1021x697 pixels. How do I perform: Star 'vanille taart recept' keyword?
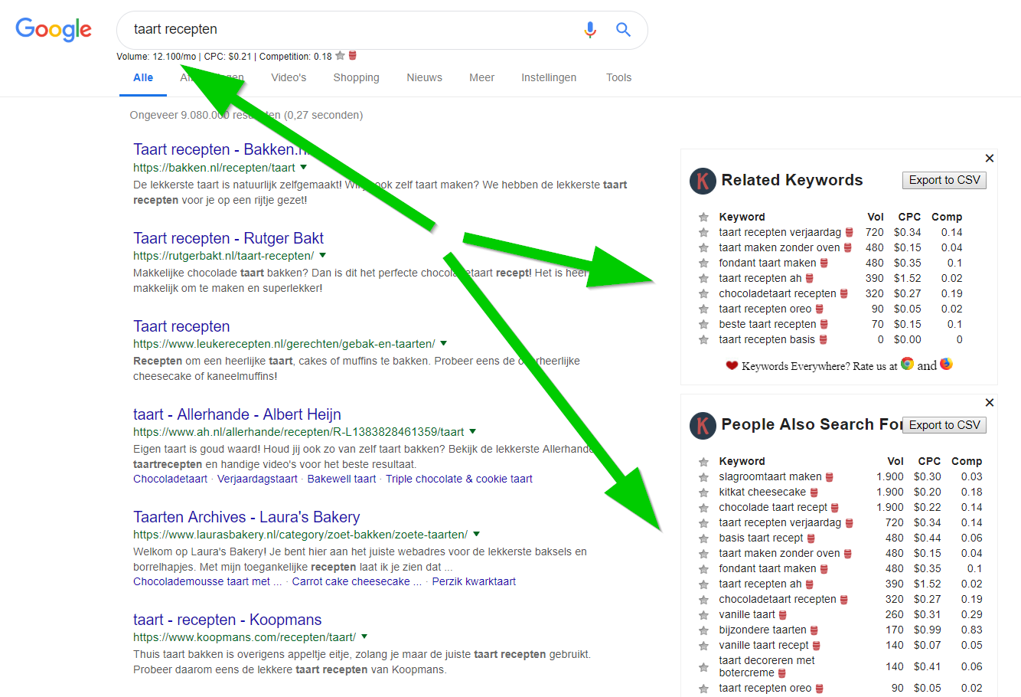point(703,645)
